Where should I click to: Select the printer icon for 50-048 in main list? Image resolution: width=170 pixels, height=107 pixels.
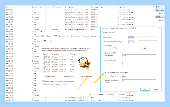click(x=7, y=20)
